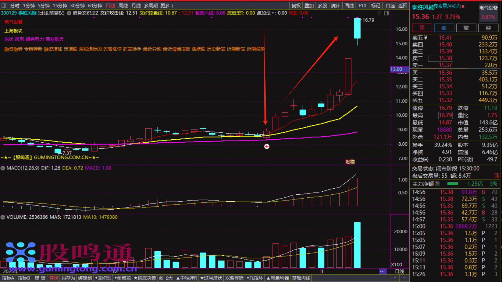Click the red plus marker on the chart
Screen dimensions: 502x282
(267, 147)
